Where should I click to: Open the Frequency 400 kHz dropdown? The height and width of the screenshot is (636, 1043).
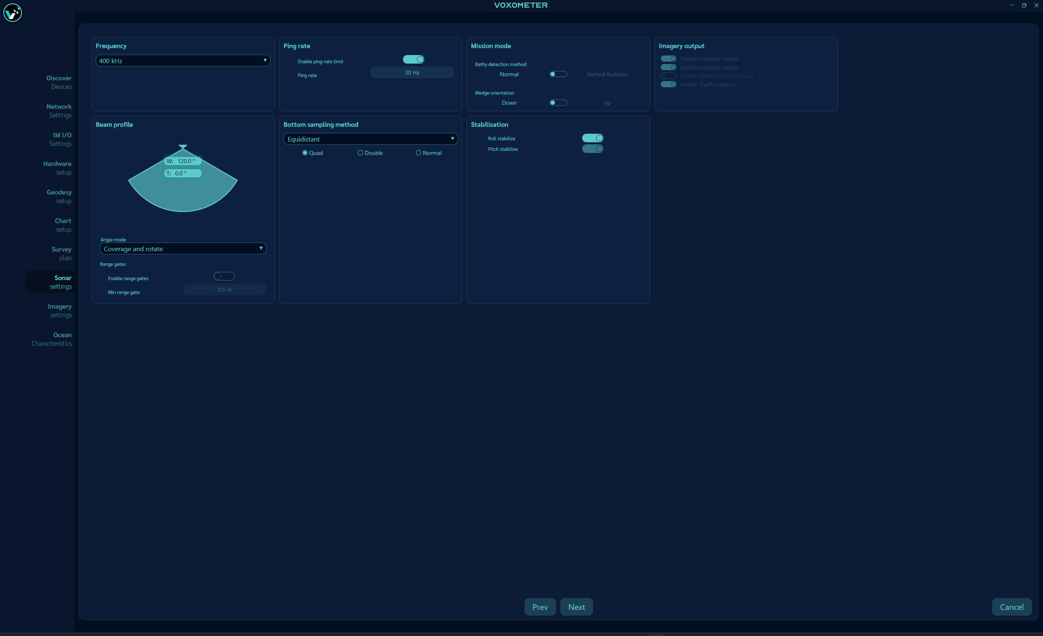[x=183, y=61]
